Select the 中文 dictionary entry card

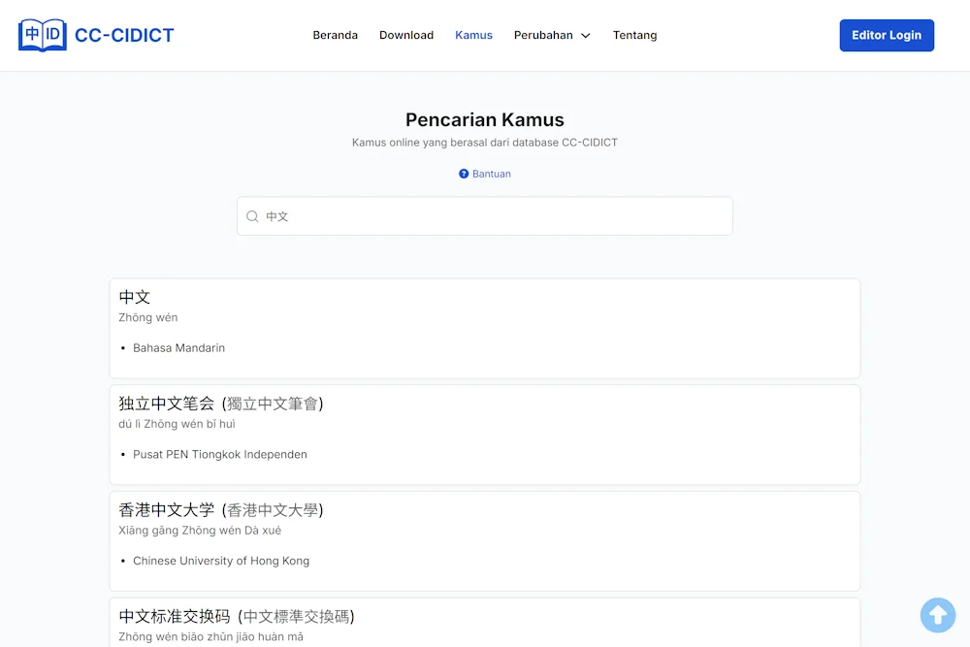485,327
